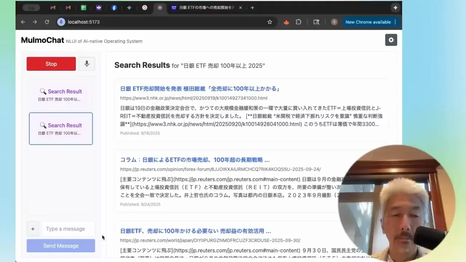Open the Chrome extensions puzzle icon
Image resolution: width=466 pixels, height=262 pixels.
pos(299,22)
